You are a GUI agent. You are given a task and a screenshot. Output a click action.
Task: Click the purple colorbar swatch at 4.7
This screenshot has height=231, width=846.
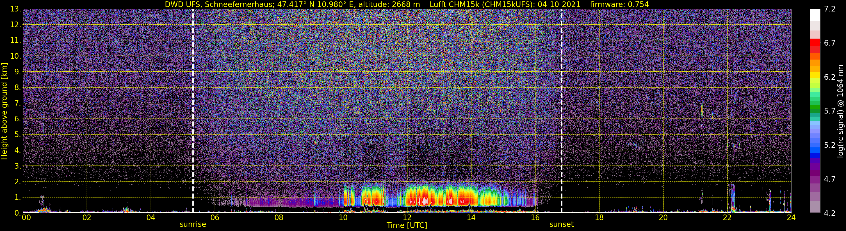[x=815, y=180]
